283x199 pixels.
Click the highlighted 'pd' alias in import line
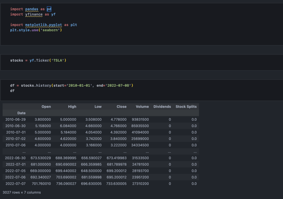coord(49,9)
